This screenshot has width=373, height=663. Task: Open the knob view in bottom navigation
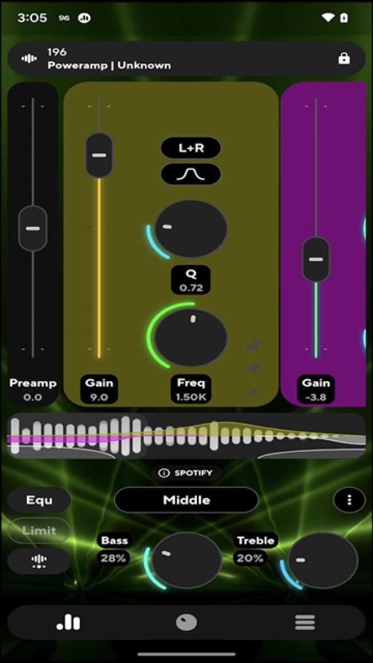187,622
